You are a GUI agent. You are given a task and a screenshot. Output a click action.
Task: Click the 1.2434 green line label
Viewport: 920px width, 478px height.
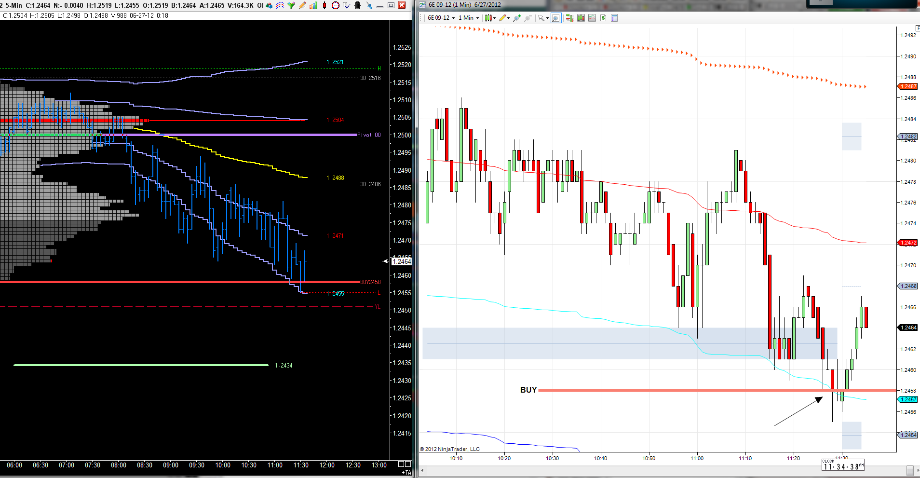click(x=284, y=366)
